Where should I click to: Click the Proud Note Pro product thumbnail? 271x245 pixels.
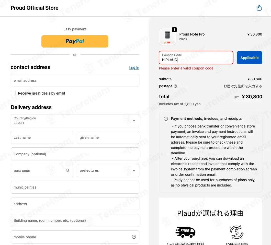click(x=167, y=37)
